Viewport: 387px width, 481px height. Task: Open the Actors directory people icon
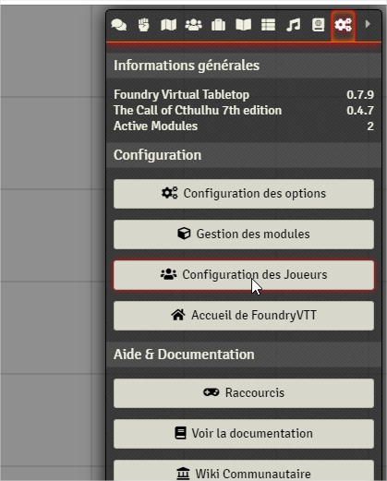(194, 25)
